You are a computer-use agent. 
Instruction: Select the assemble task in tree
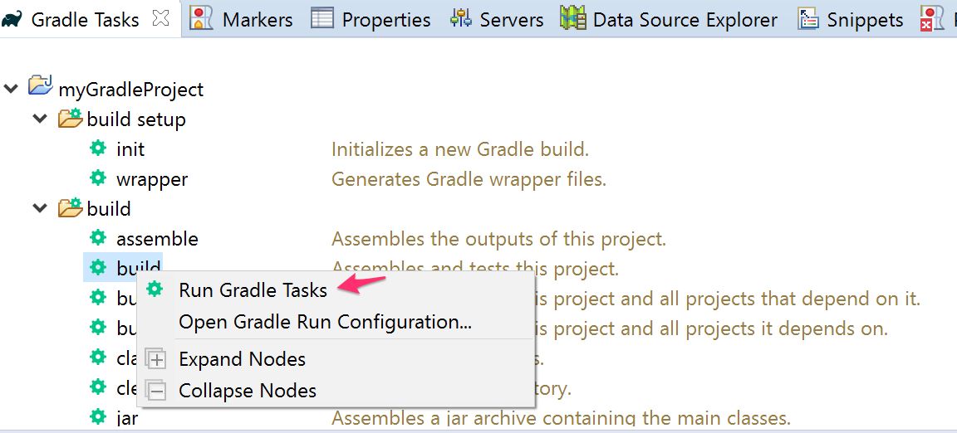pos(157,239)
